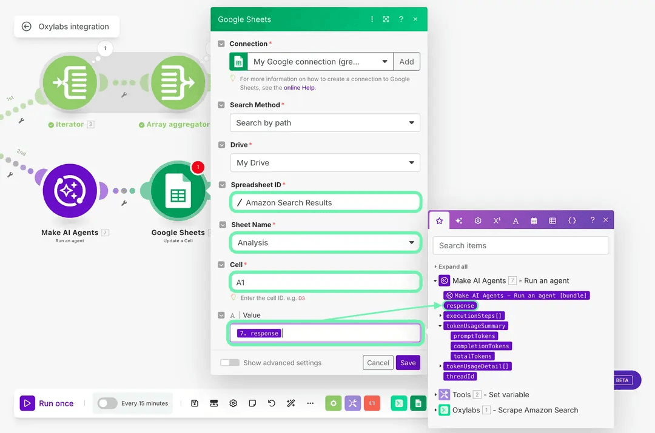The width and height of the screenshot is (655, 433).
Task: Open the Sheet Name dropdown showing Analysis
Action: [x=324, y=243]
